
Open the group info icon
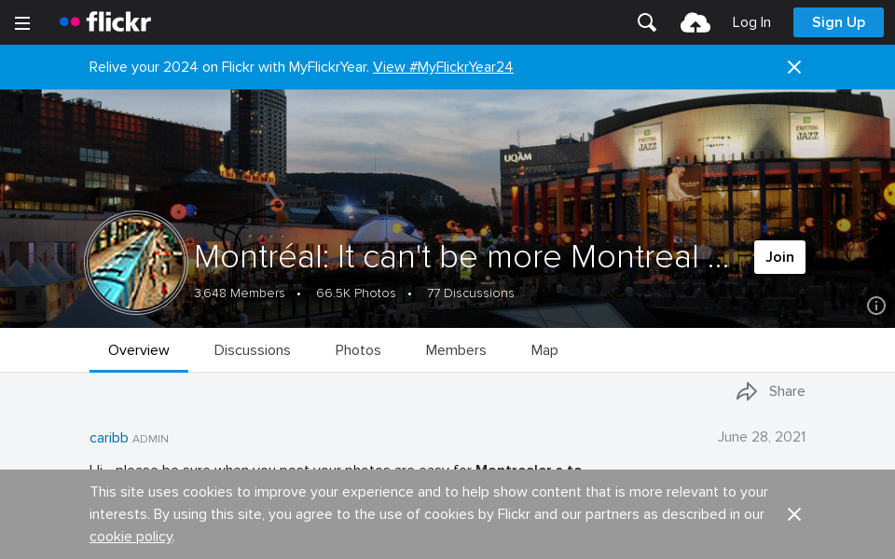point(875,305)
